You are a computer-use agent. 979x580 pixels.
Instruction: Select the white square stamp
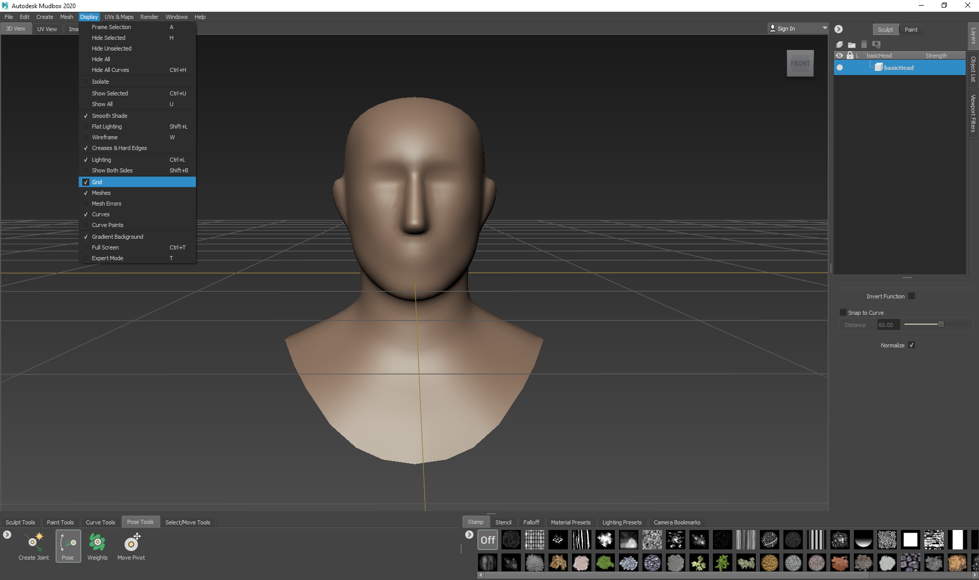tap(911, 540)
